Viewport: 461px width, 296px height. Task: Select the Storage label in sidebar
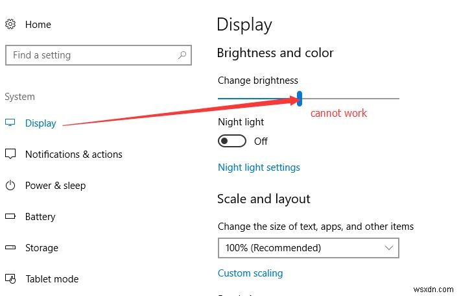(41, 248)
